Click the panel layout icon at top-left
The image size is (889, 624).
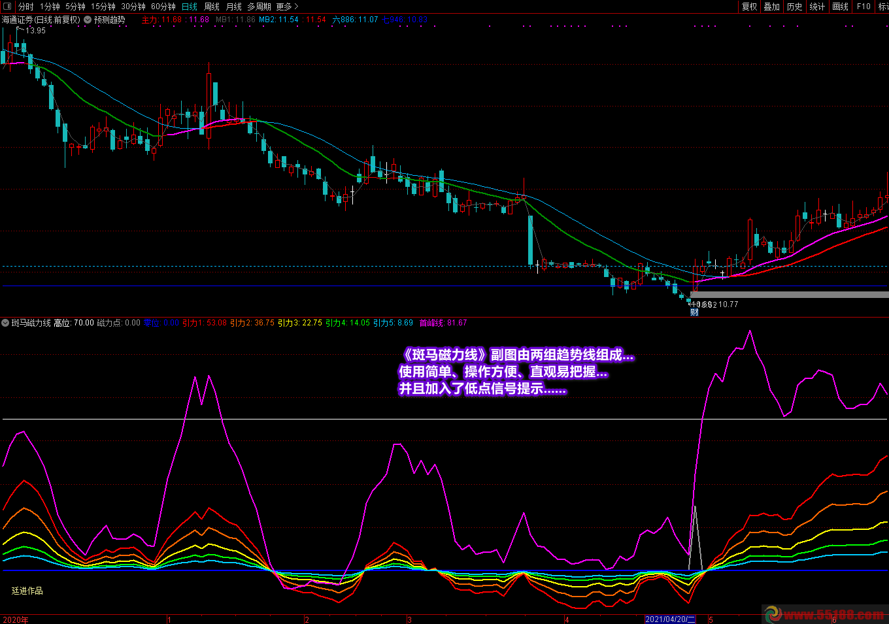pyautogui.click(x=7, y=7)
